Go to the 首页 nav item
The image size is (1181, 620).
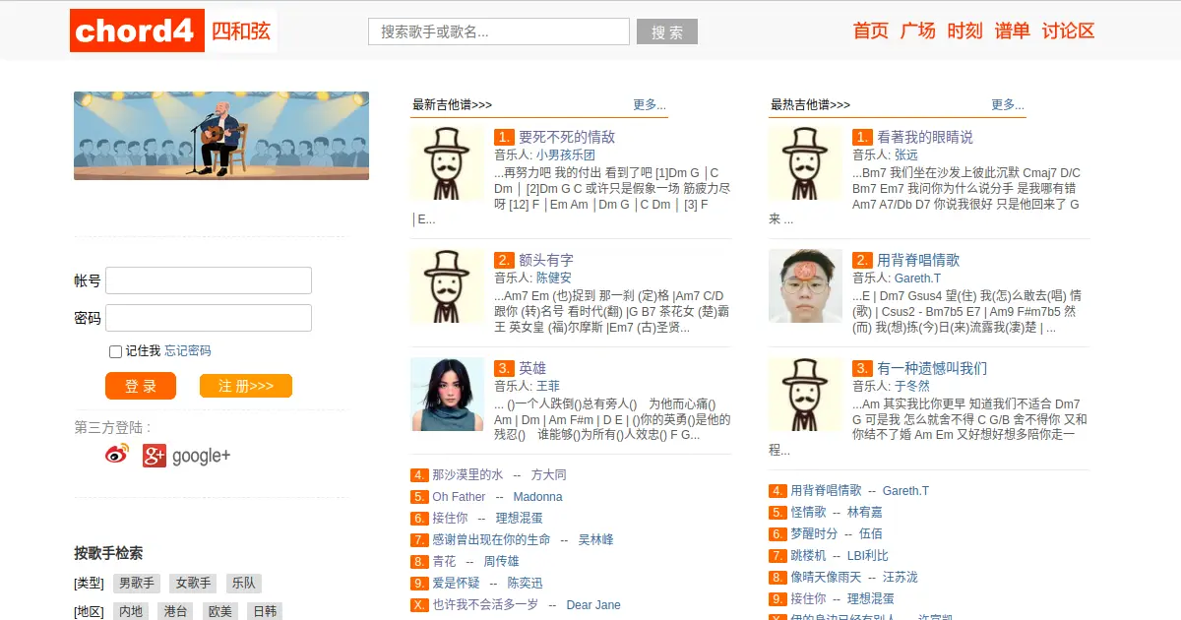pyautogui.click(x=871, y=31)
